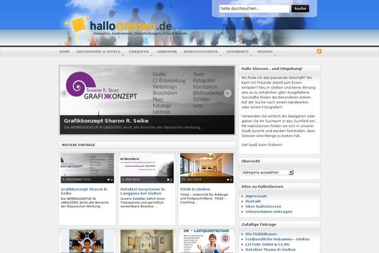This screenshot has width=379, height=253.
Task: Click the Zufällige Einträge heading
Action: coord(258,225)
